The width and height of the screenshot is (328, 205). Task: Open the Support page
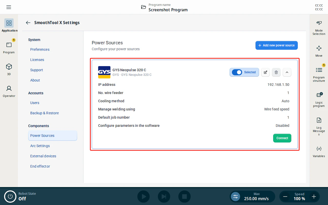[x=37, y=70]
